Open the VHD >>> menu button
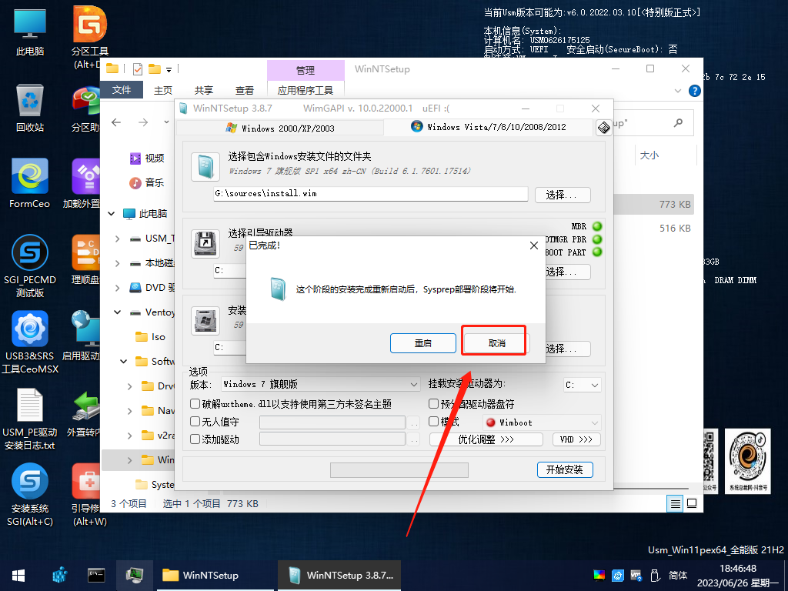Viewport: 788px width, 591px height. tap(576, 439)
